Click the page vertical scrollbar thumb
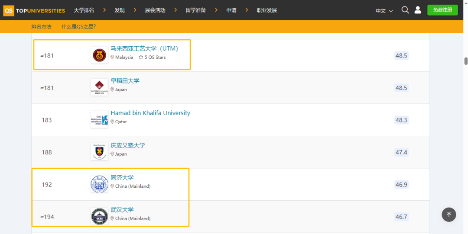 [466, 61]
